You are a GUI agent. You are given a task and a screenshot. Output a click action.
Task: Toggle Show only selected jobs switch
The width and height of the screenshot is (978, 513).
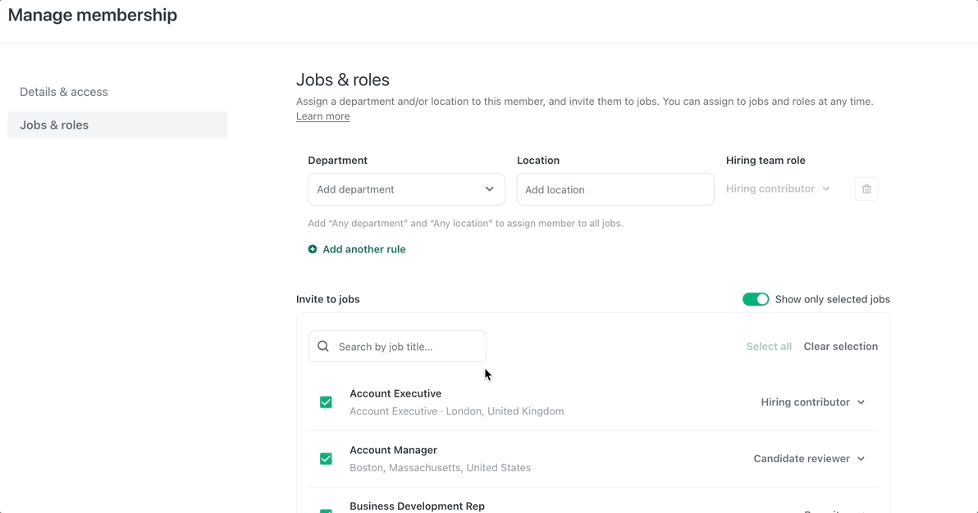coord(755,299)
